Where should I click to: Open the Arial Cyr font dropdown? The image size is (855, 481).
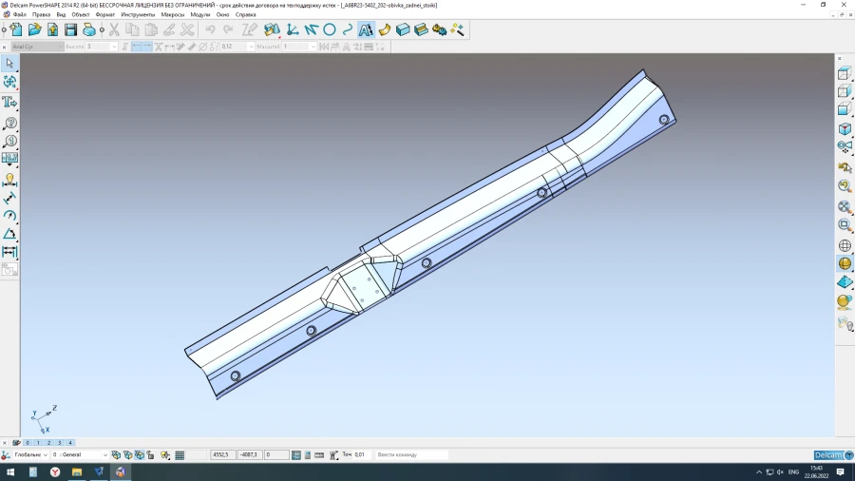click(x=59, y=46)
